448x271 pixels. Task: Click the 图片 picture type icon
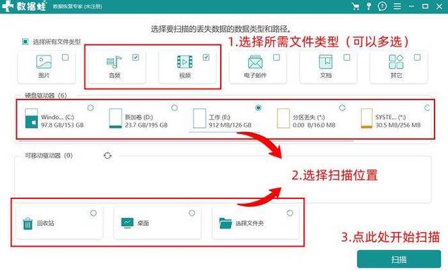(44, 62)
